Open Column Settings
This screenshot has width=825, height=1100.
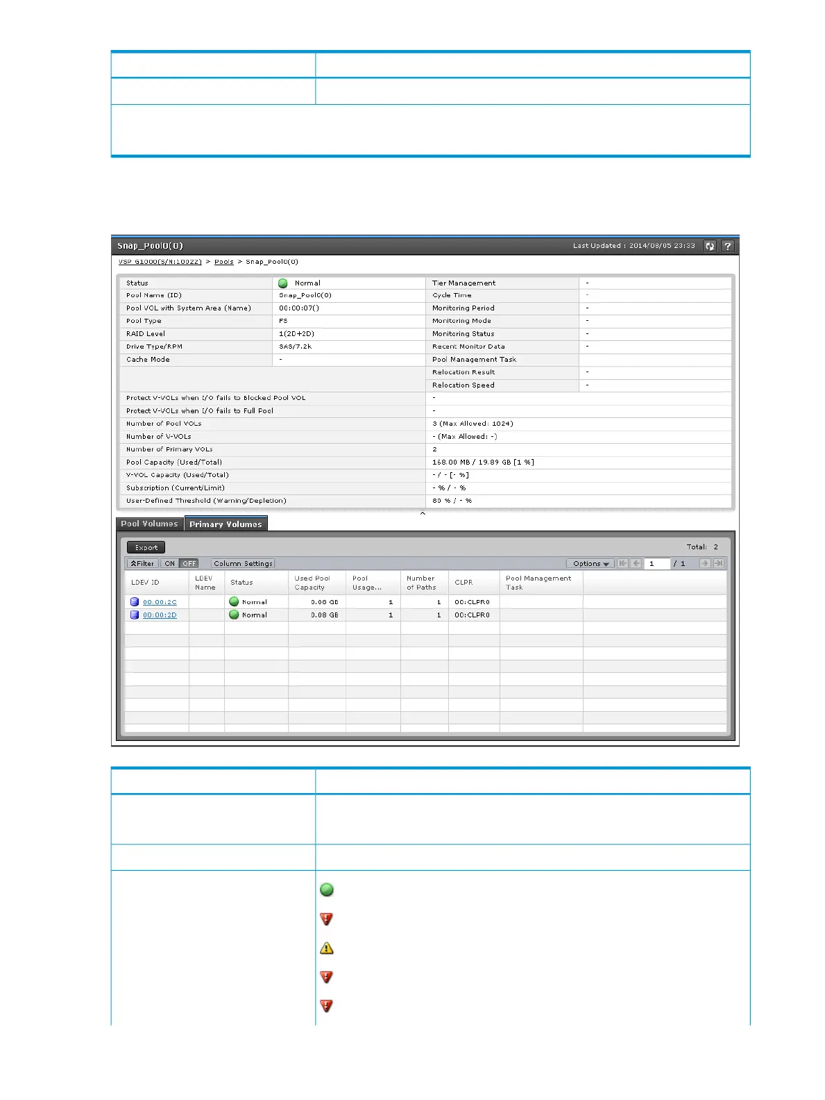coord(243,563)
